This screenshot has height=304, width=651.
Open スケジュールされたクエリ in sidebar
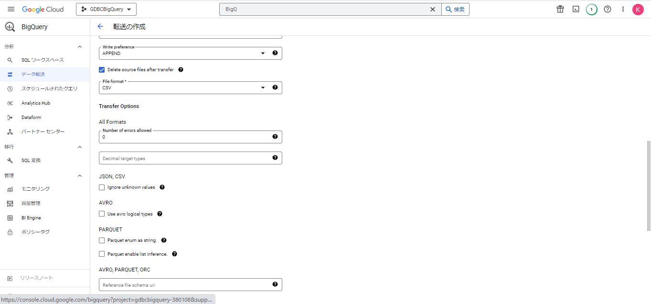pyautogui.click(x=49, y=89)
